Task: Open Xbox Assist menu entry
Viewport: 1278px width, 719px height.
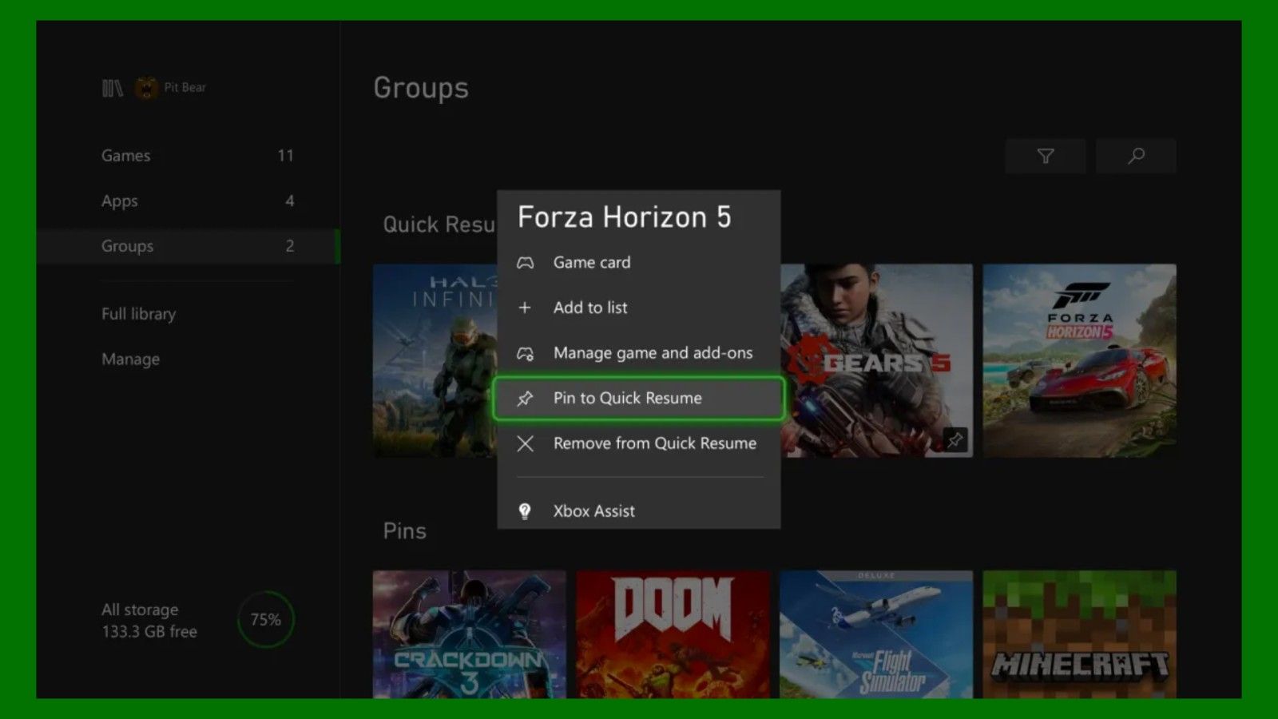Action: pos(638,511)
